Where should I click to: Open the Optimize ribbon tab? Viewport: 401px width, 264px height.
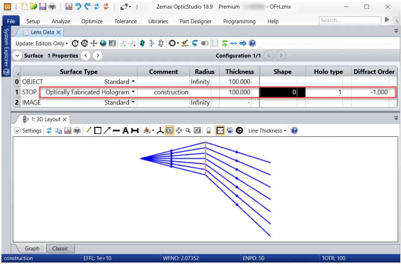coord(92,21)
